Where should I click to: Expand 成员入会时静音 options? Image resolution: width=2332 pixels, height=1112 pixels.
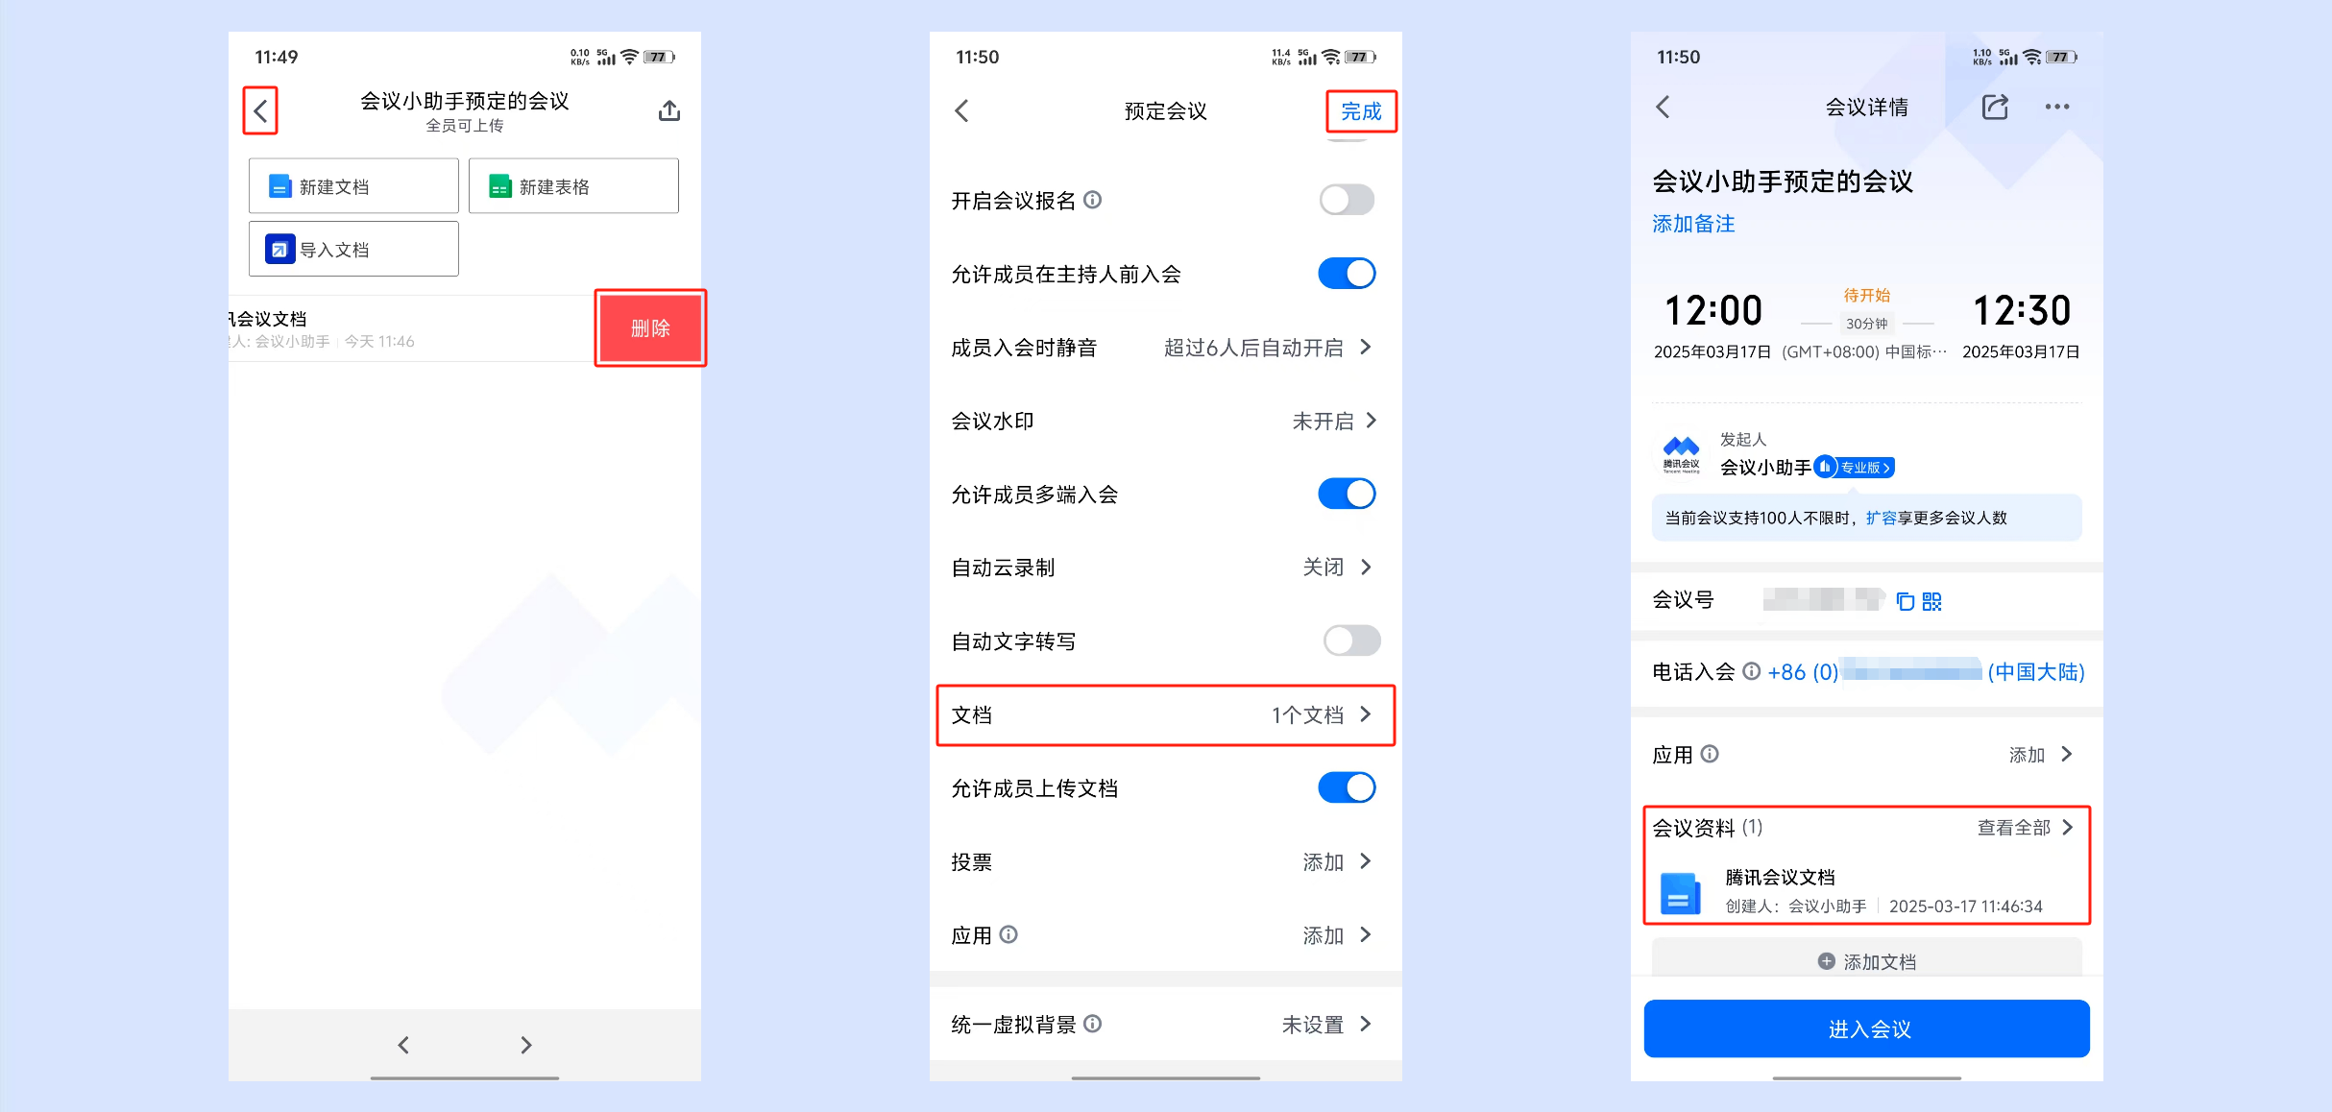tap(1165, 348)
